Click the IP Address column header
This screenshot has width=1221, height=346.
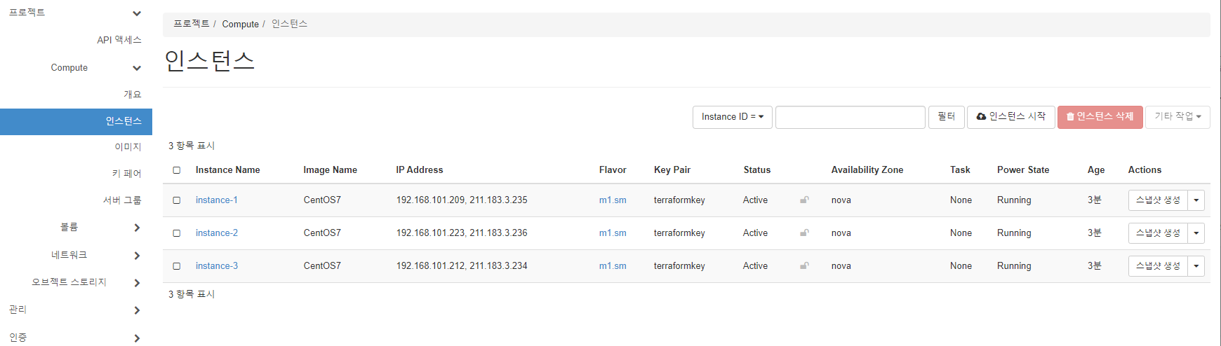point(420,170)
